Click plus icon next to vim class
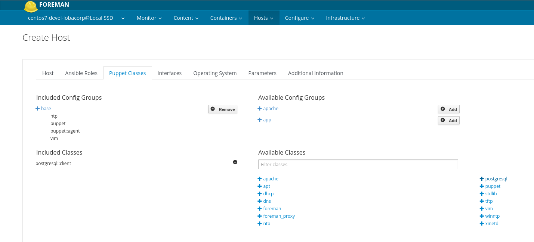 [482, 209]
